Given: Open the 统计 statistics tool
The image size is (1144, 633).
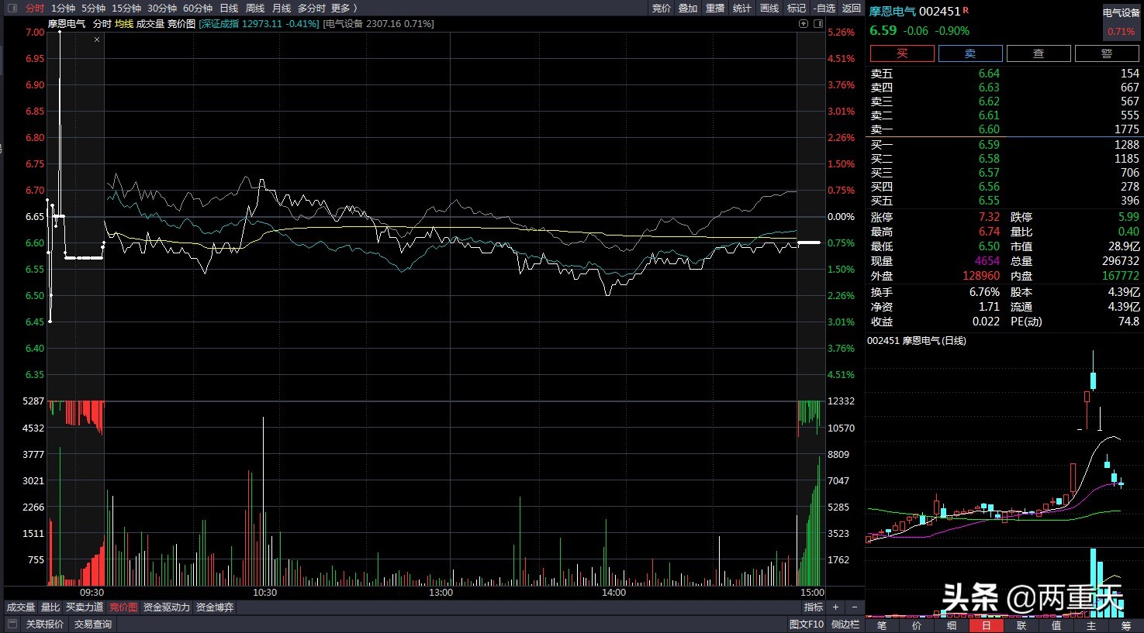Looking at the screenshot, I should point(742,8).
